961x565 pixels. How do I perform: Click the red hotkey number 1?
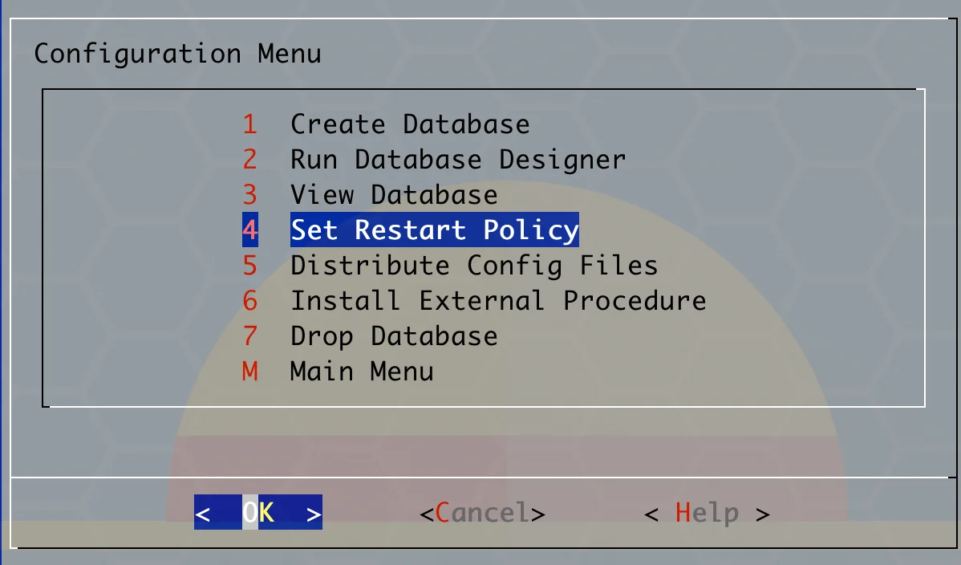point(249,124)
